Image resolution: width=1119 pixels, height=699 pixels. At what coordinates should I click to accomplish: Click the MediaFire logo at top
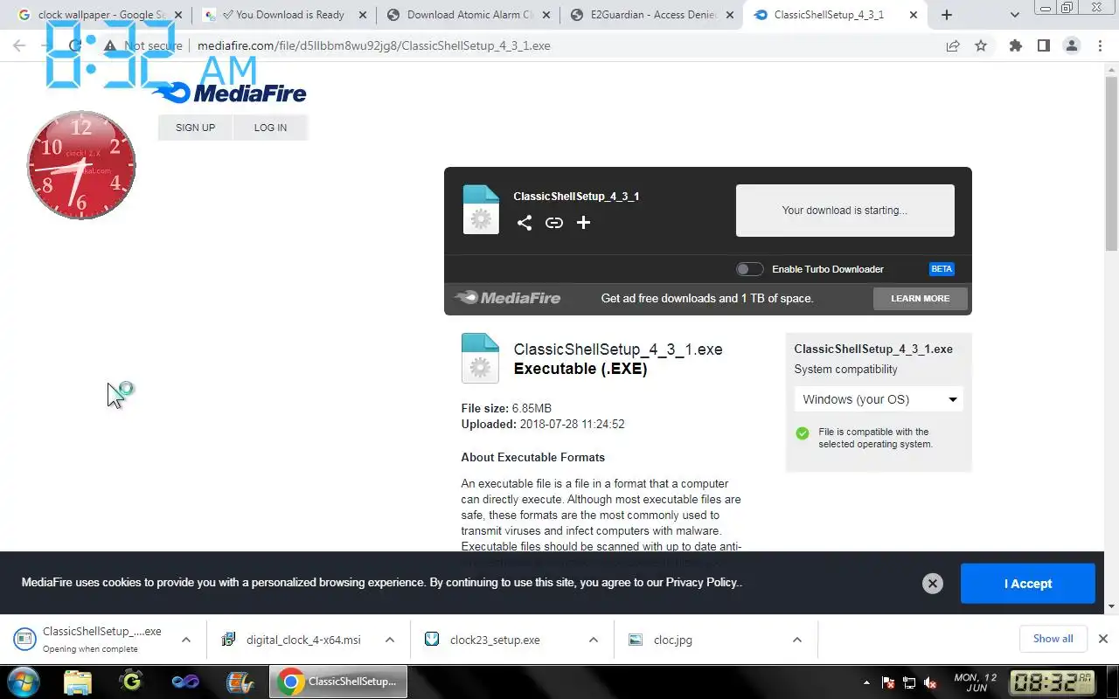pyautogui.click(x=229, y=92)
